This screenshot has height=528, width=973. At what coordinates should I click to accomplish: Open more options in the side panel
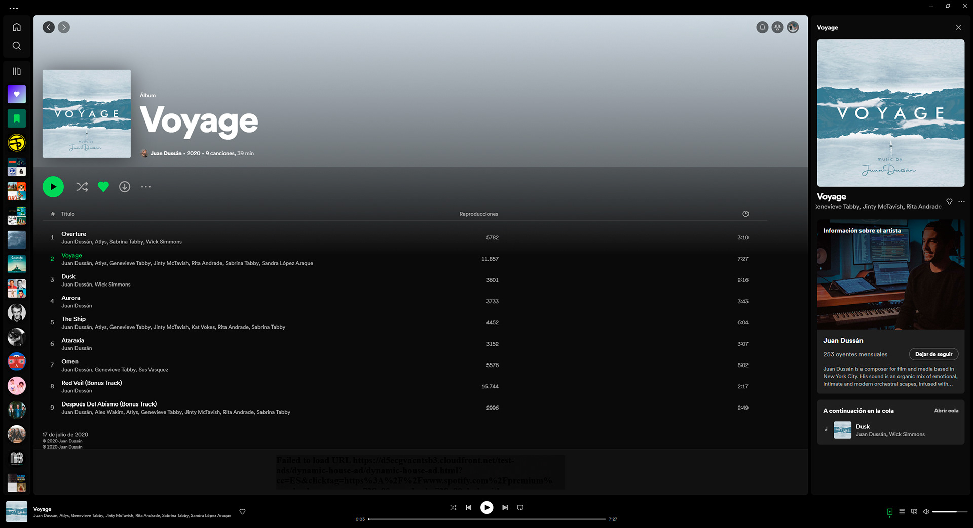961,201
